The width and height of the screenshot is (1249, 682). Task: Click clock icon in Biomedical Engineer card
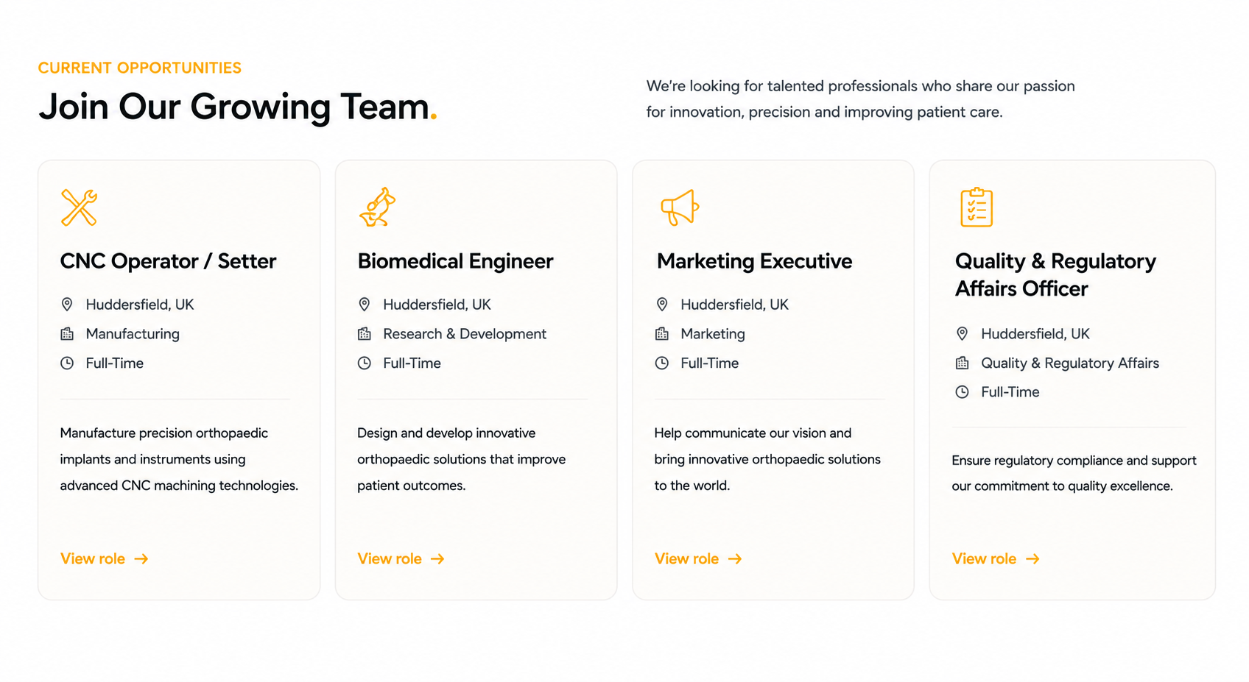tap(365, 363)
